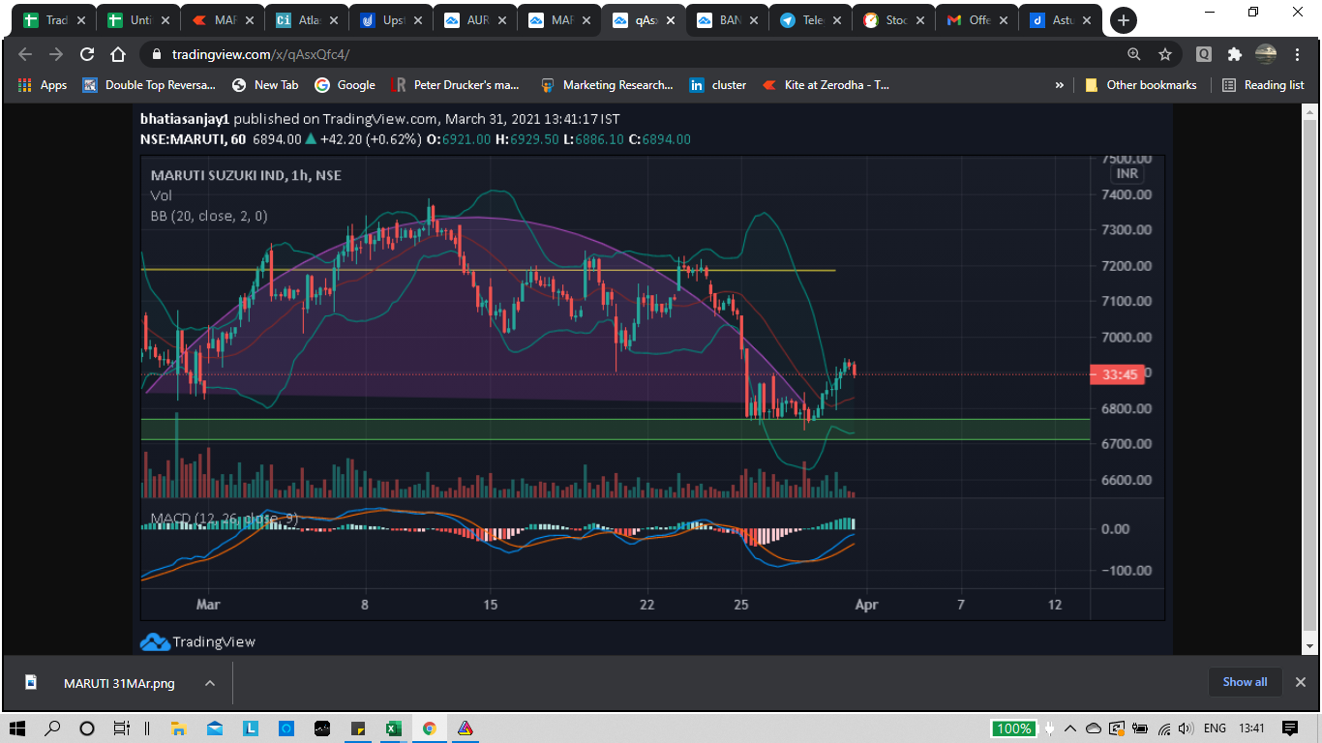Open a new browser tab with plus button
Image resolution: width=1322 pixels, height=743 pixels.
pos(1124,20)
